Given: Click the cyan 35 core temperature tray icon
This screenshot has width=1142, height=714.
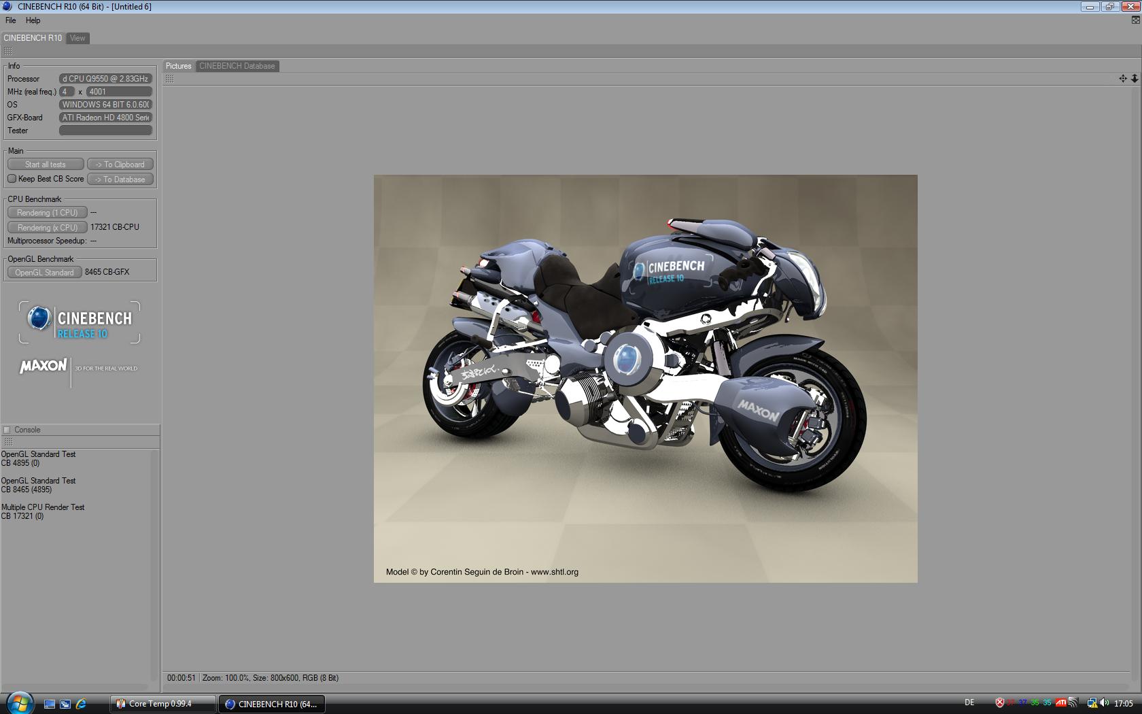Looking at the screenshot, I should tap(1048, 703).
